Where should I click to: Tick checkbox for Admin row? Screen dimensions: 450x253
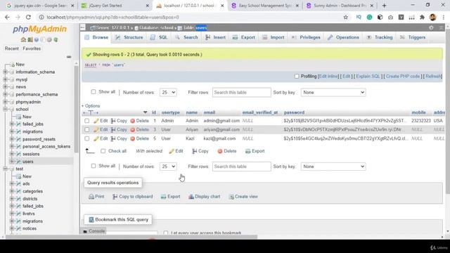[86, 121]
